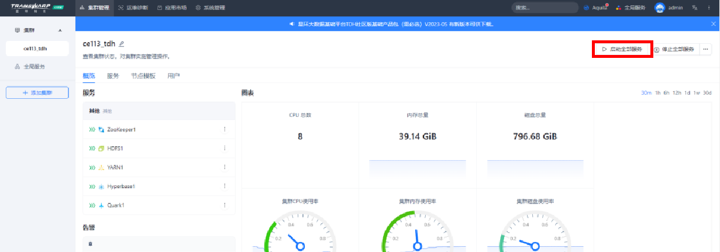Click the 添加集群 button

click(x=37, y=93)
